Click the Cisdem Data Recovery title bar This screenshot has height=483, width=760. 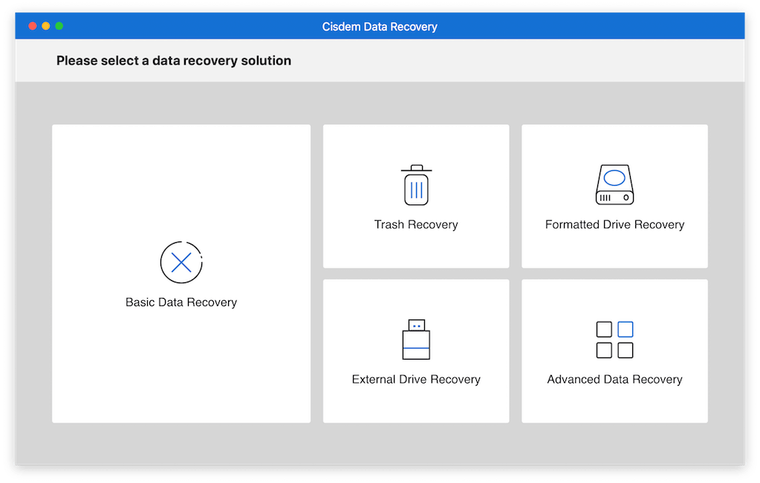380,25
